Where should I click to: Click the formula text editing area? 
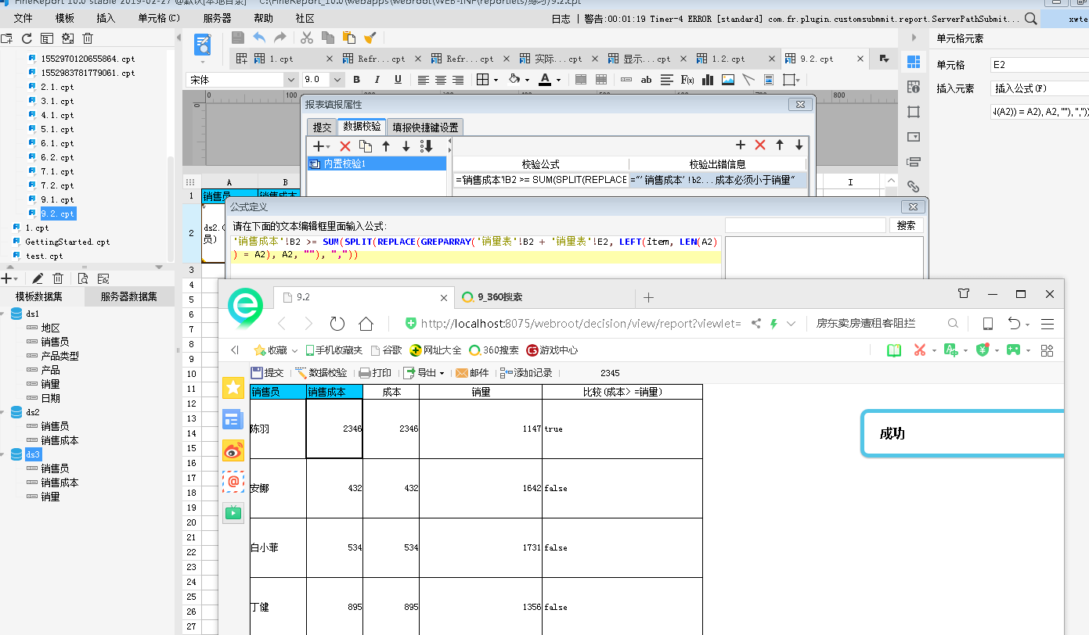[x=476, y=257]
